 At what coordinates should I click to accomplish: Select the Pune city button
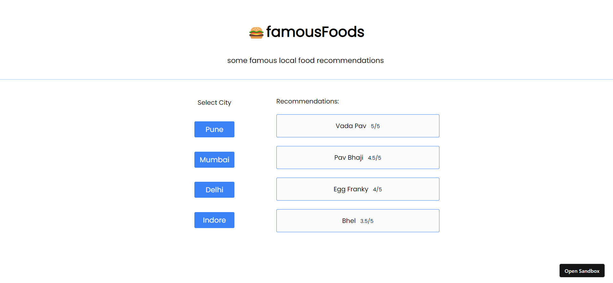coord(214,129)
